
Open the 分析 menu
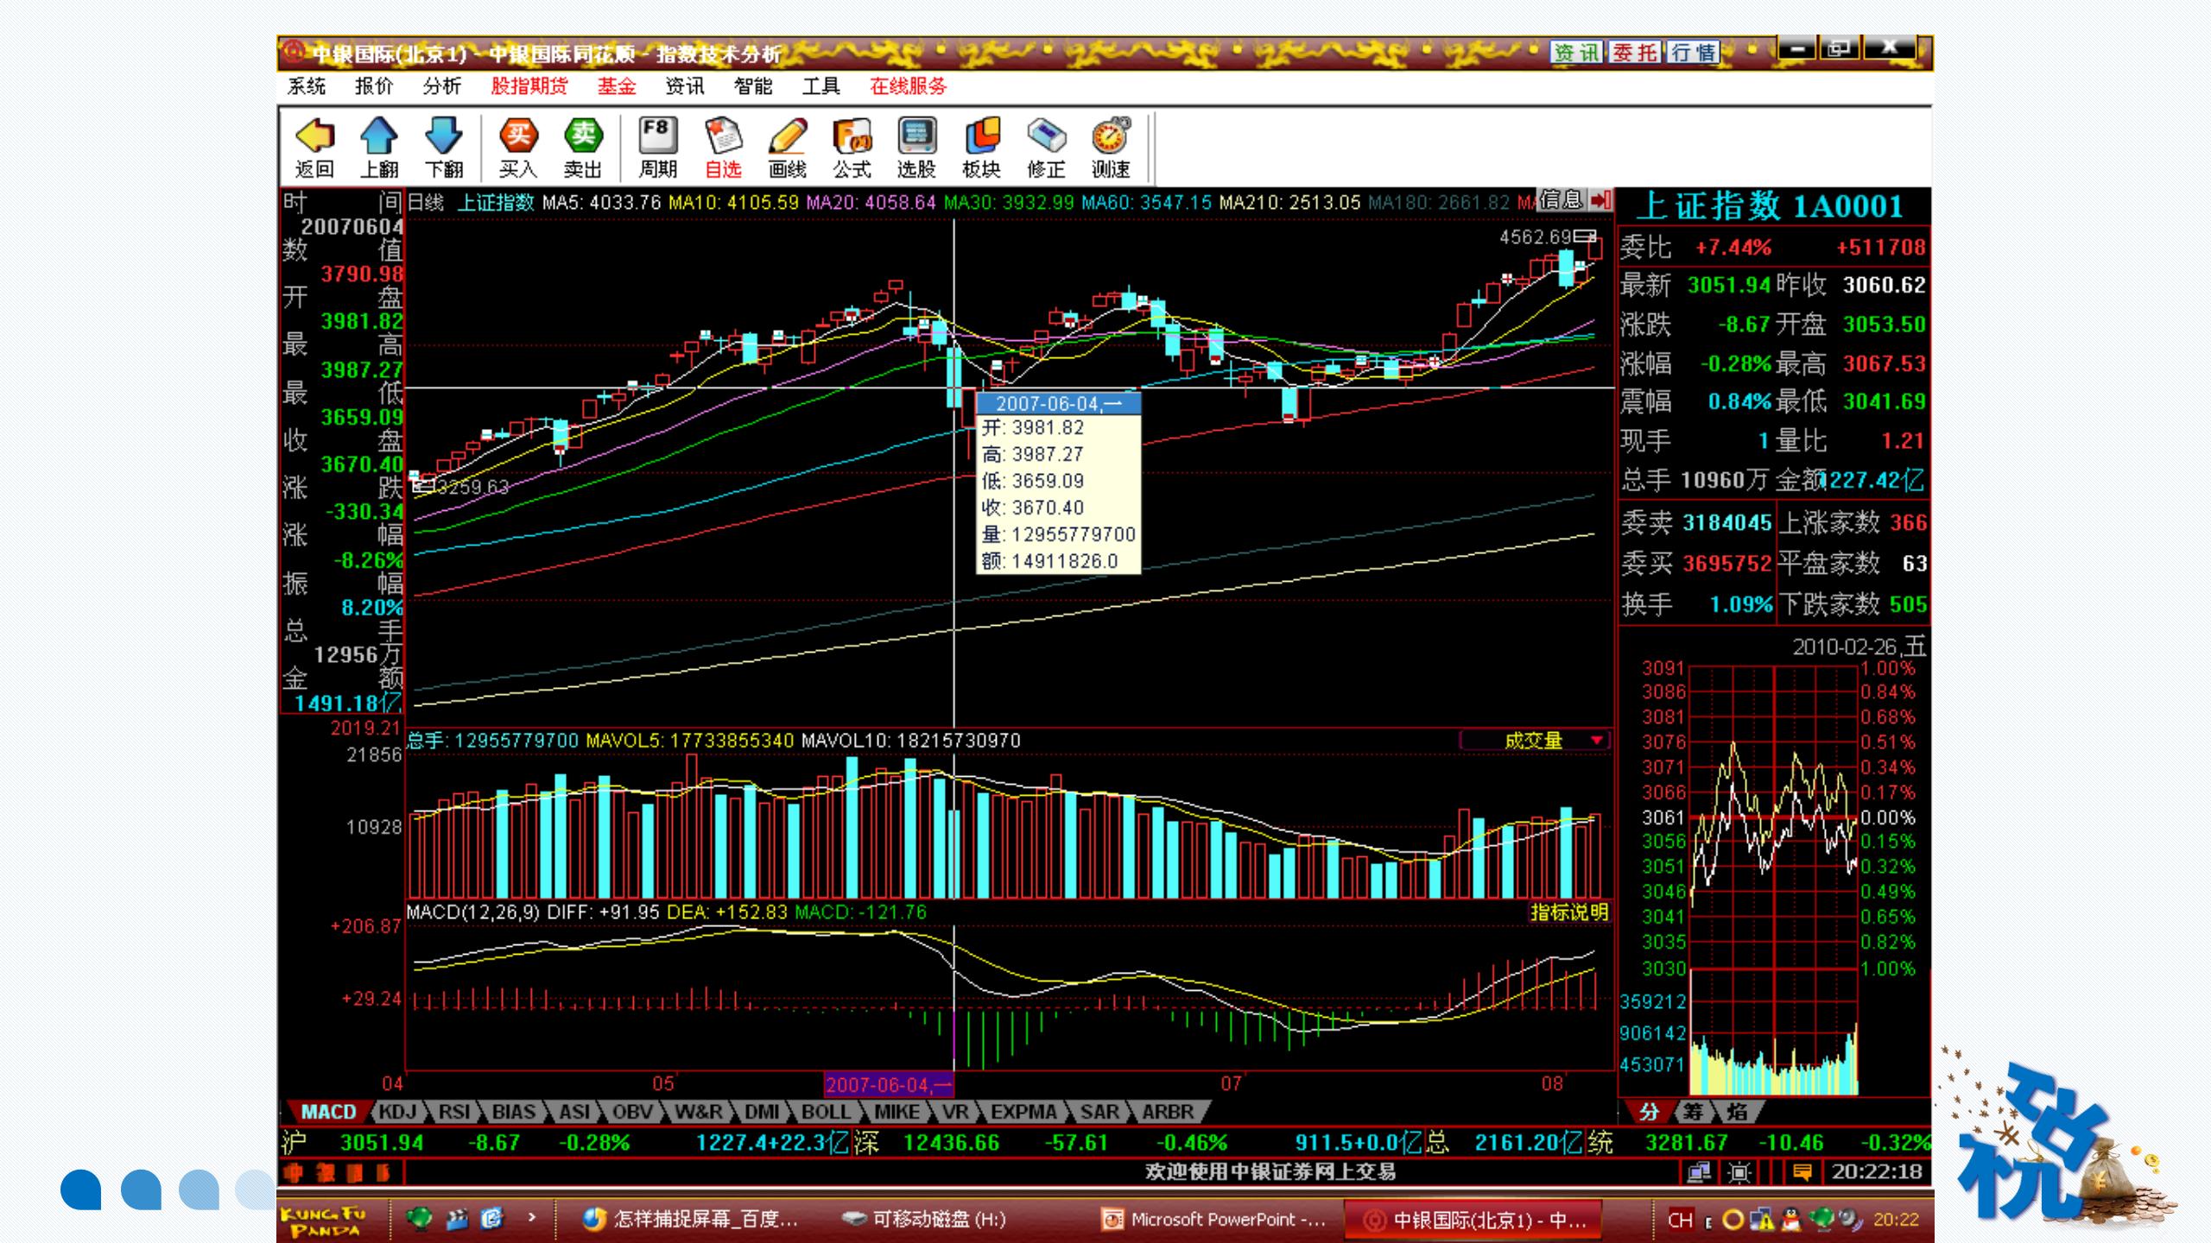pos(442,86)
